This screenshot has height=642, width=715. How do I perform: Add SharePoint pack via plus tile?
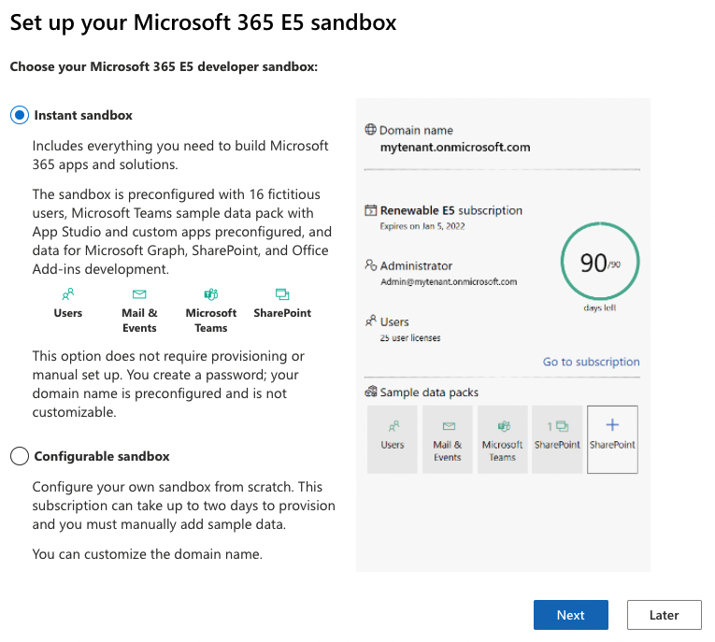[x=612, y=438]
